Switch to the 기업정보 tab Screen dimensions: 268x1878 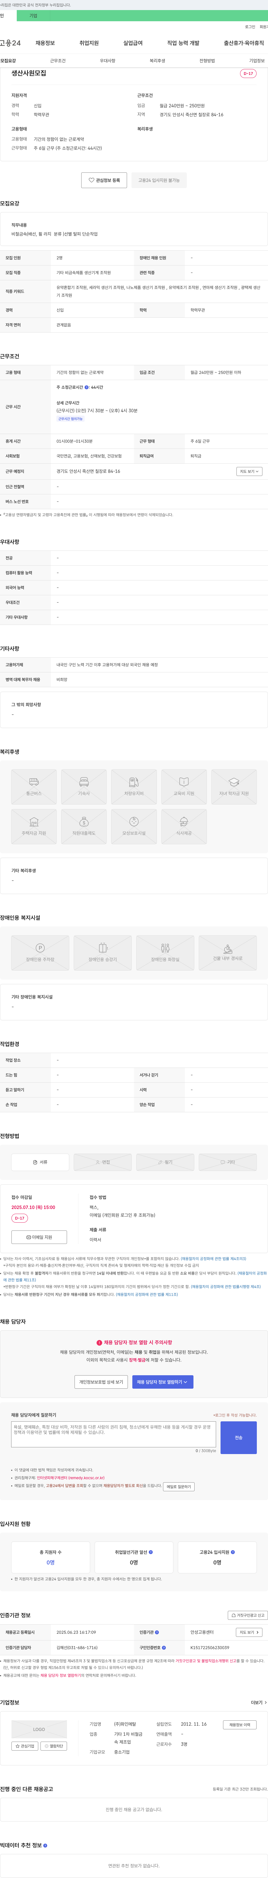click(257, 61)
